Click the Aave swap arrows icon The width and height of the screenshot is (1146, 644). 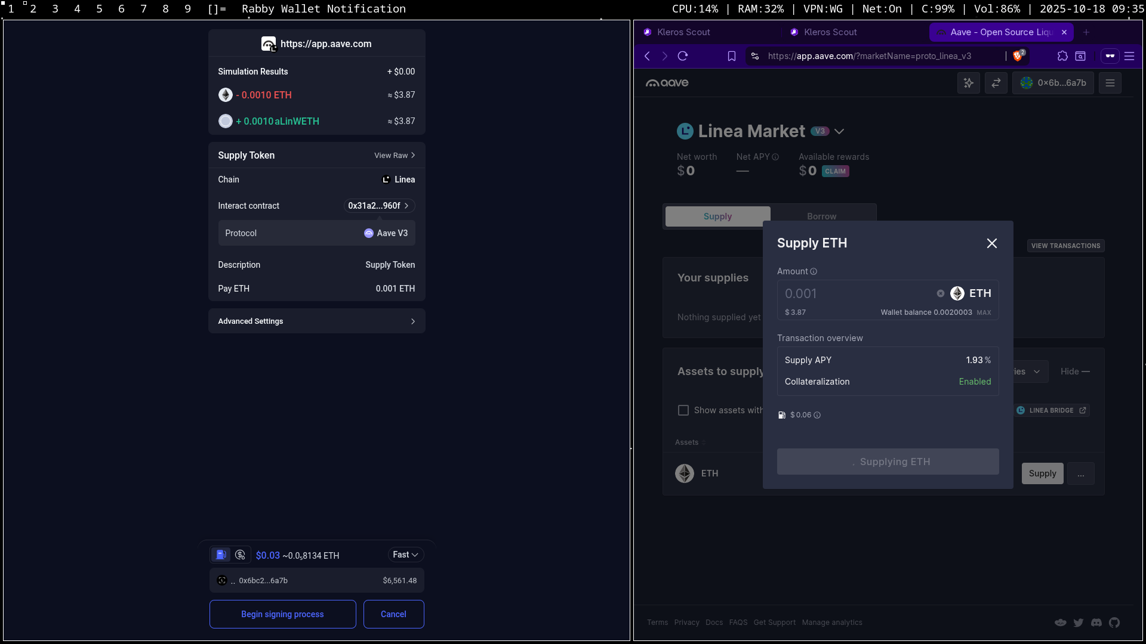(x=996, y=83)
